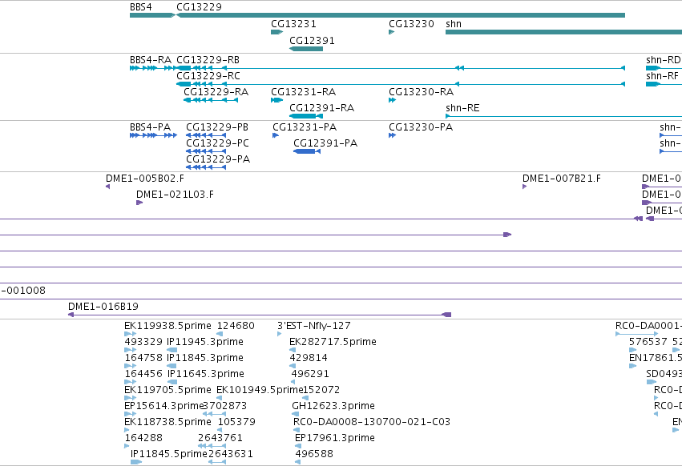The width and height of the screenshot is (682, 466).
Task: Select transcript CG13229-RB label
Action: point(208,60)
